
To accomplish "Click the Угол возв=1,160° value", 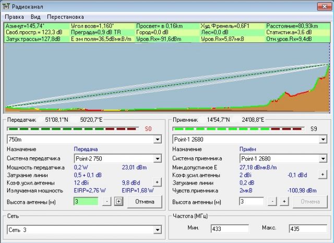I will 92,26.
